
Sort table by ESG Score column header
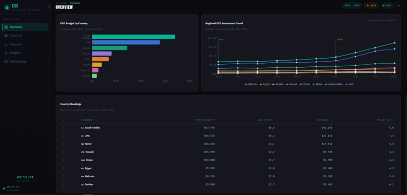pos(267,120)
